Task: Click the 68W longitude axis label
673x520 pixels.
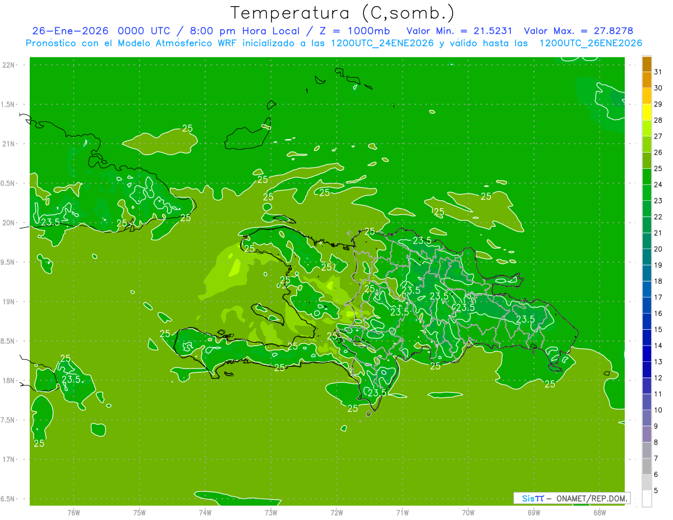Action: [600, 512]
